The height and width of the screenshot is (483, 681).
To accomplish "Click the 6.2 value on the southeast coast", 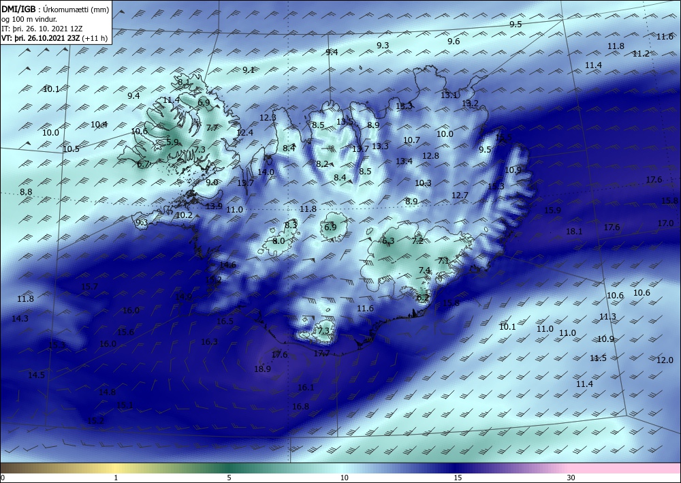I will click(423, 298).
